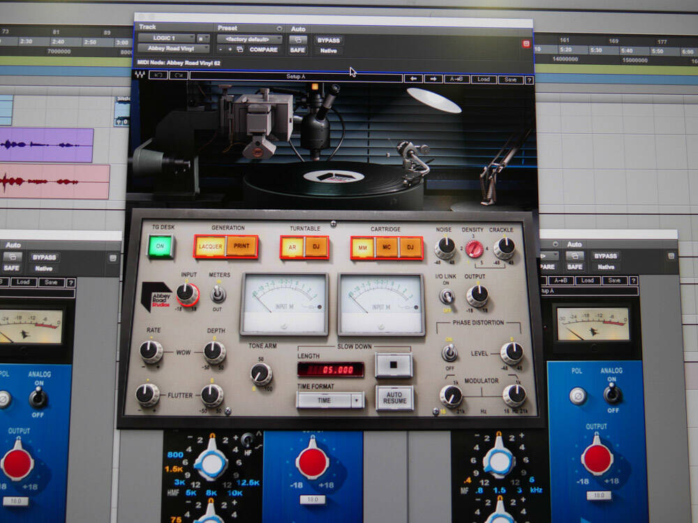
Task: Click the Waves logo icon in plugin toolbar
Action: (140, 75)
